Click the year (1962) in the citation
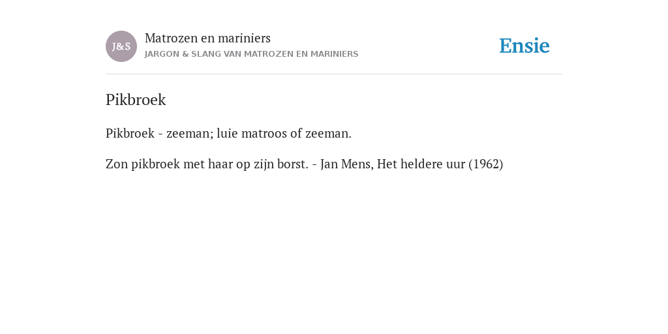 tap(485, 164)
